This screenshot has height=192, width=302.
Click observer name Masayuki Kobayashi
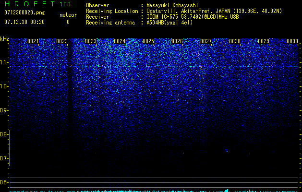click(172, 5)
